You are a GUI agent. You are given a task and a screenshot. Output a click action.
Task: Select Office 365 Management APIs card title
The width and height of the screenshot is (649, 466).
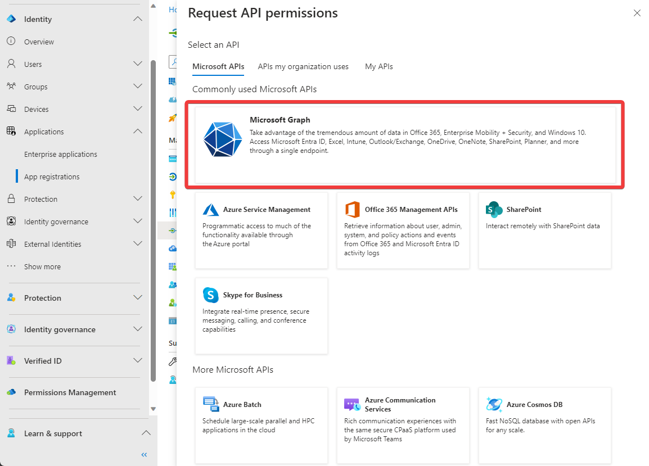411,210
